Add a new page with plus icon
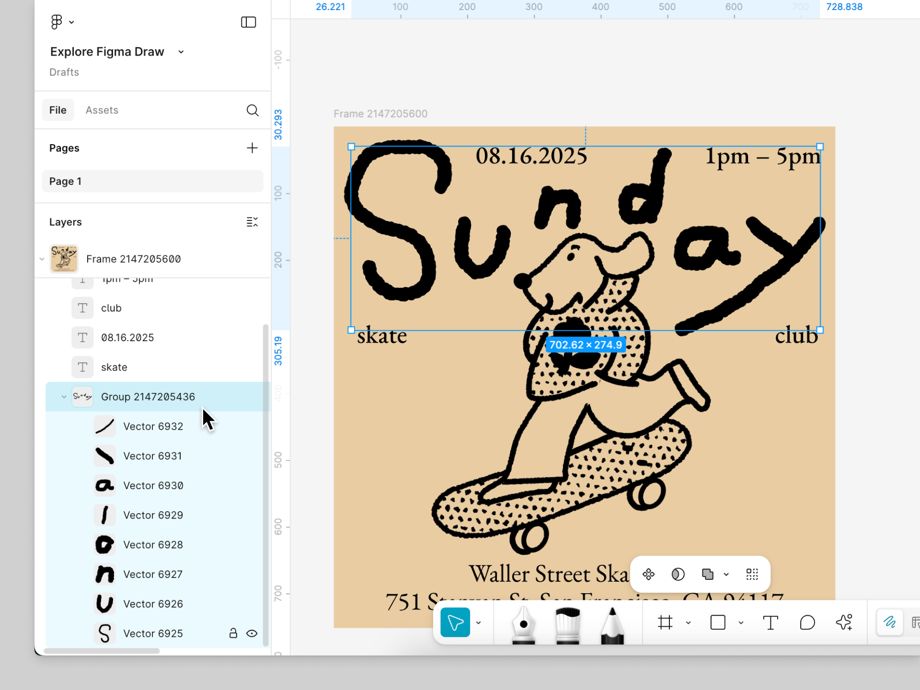 click(252, 148)
